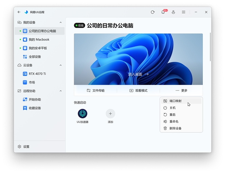Open the user account icon
The width and height of the screenshot is (225, 173).
pyautogui.click(x=173, y=12)
